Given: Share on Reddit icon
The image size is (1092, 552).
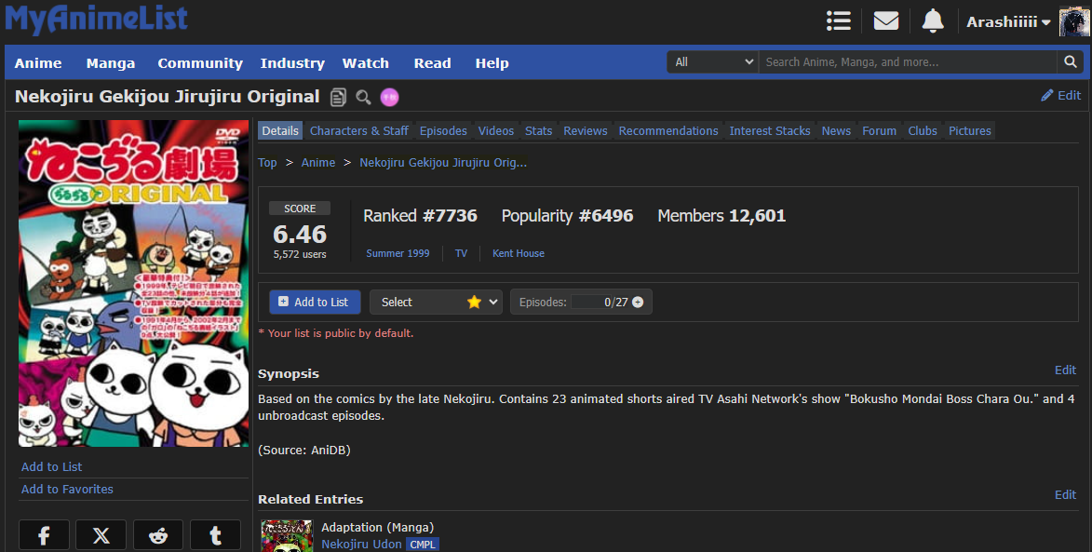Looking at the screenshot, I should 158,535.
